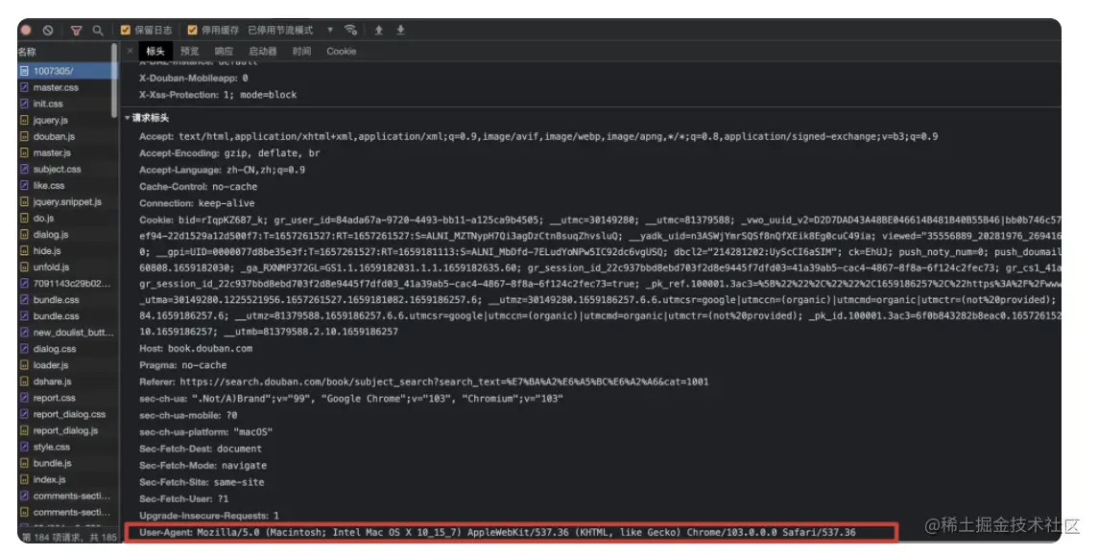
Task: Click the script icon beside dshare.js
Action: click(25, 381)
